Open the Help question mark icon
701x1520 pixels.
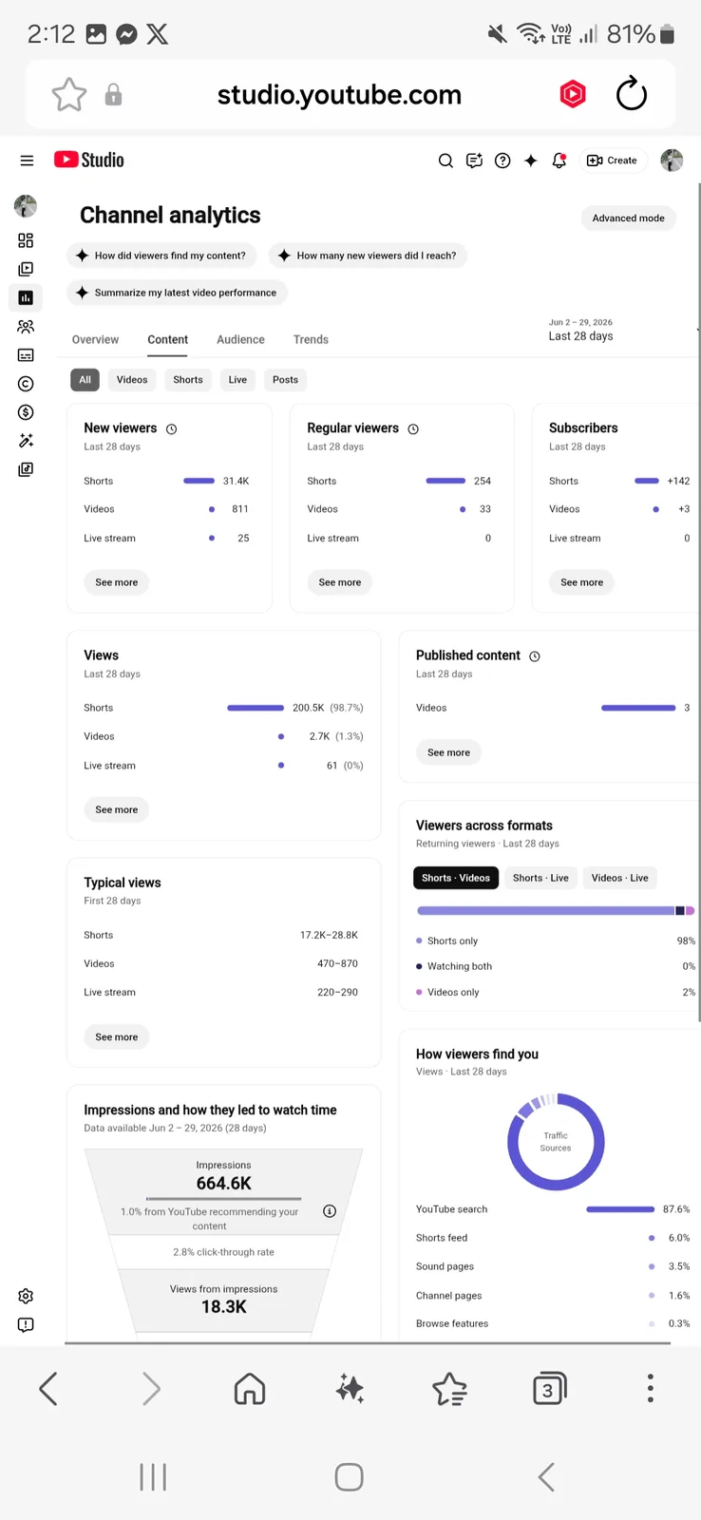pyautogui.click(x=502, y=161)
